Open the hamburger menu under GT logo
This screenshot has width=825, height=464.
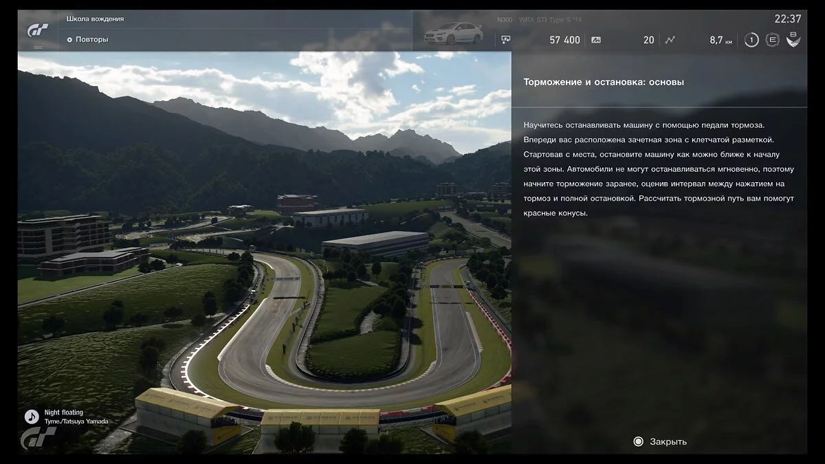click(38, 47)
